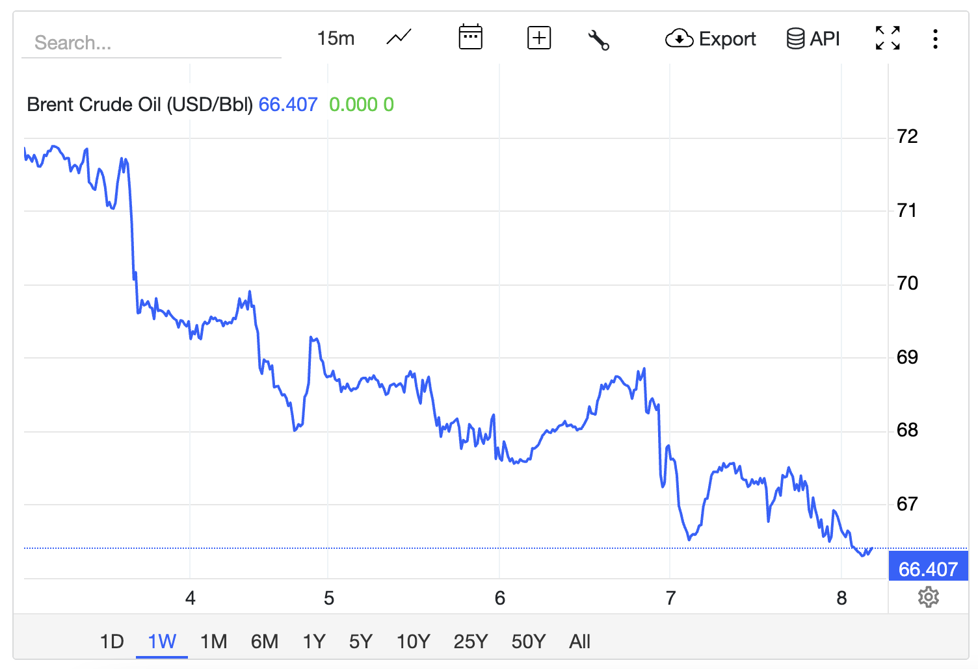Click the current price 66.407 label
The height and width of the screenshot is (669, 978).
point(929,569)
